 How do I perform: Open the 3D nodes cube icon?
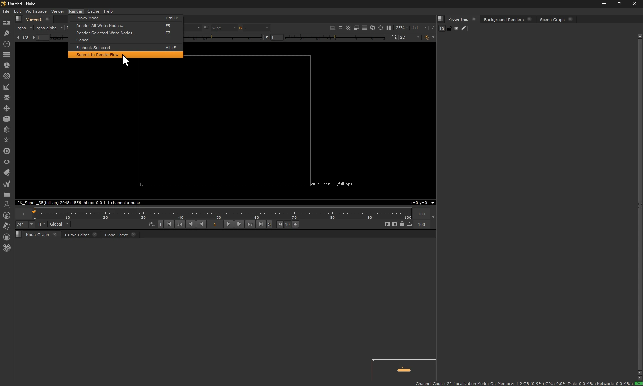pyautogui.click(x=7, y=119)
